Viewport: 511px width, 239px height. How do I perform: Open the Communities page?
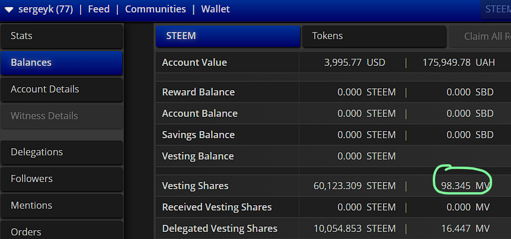click(155, 9)
